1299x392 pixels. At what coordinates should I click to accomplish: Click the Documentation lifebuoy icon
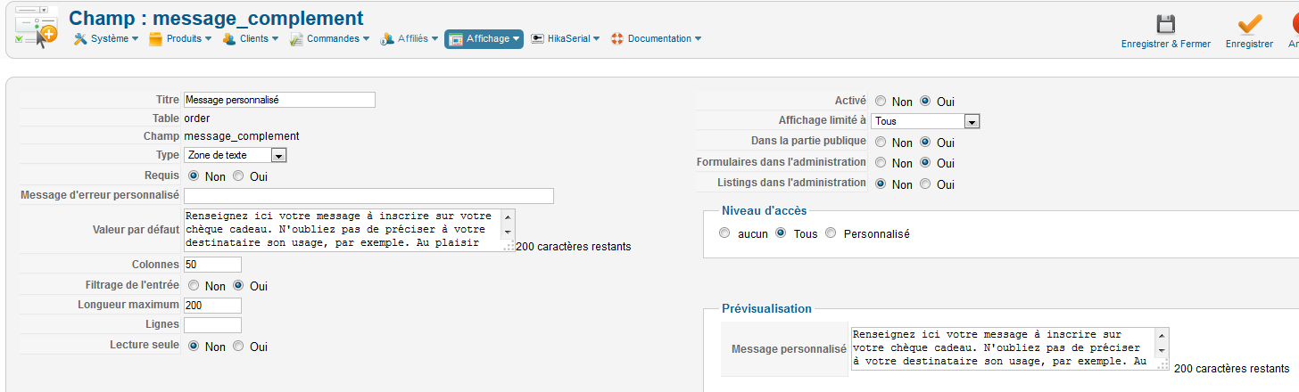pyautogui.click(x=616, y=39)
